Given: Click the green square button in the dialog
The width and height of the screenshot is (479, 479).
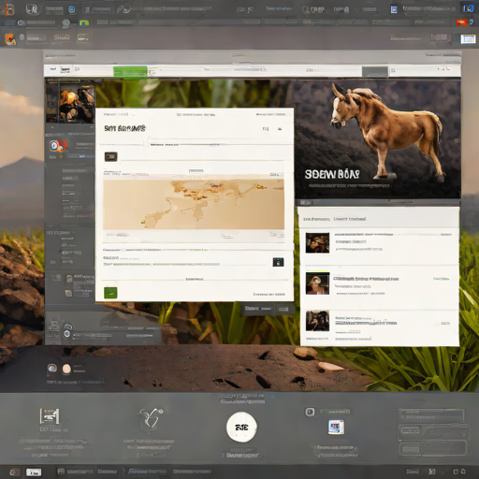Looking at the screenshot, I should pos(110,293).
